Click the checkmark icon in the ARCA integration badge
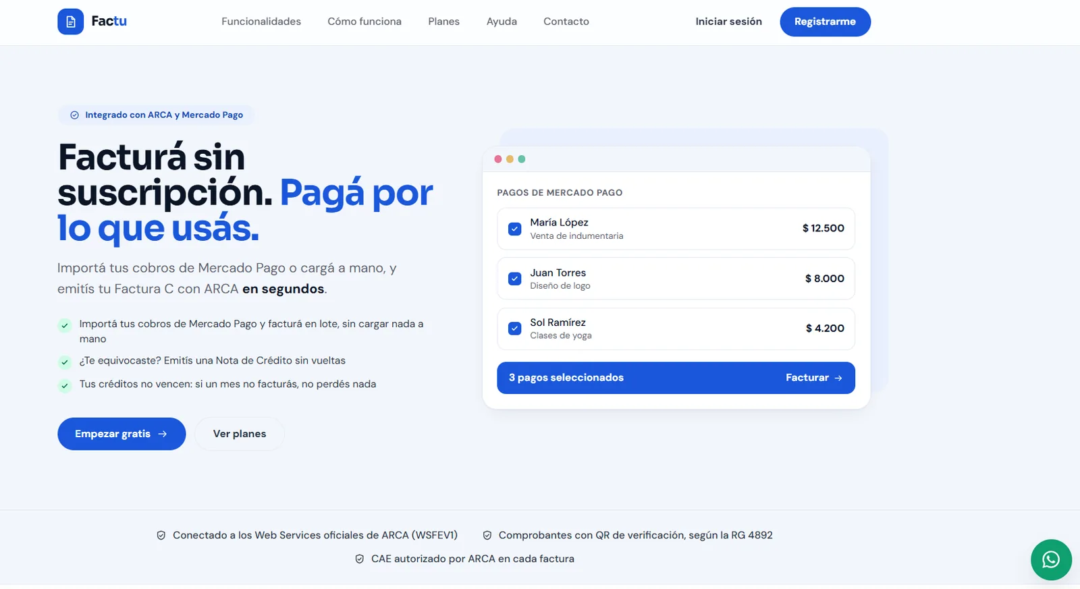Viewport: 1080px width, 589px height. click(75, 115)
